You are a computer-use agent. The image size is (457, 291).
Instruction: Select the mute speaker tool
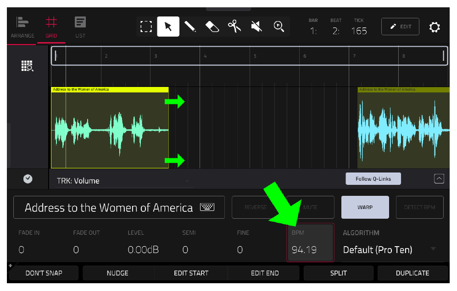click(x=256, y=27)
